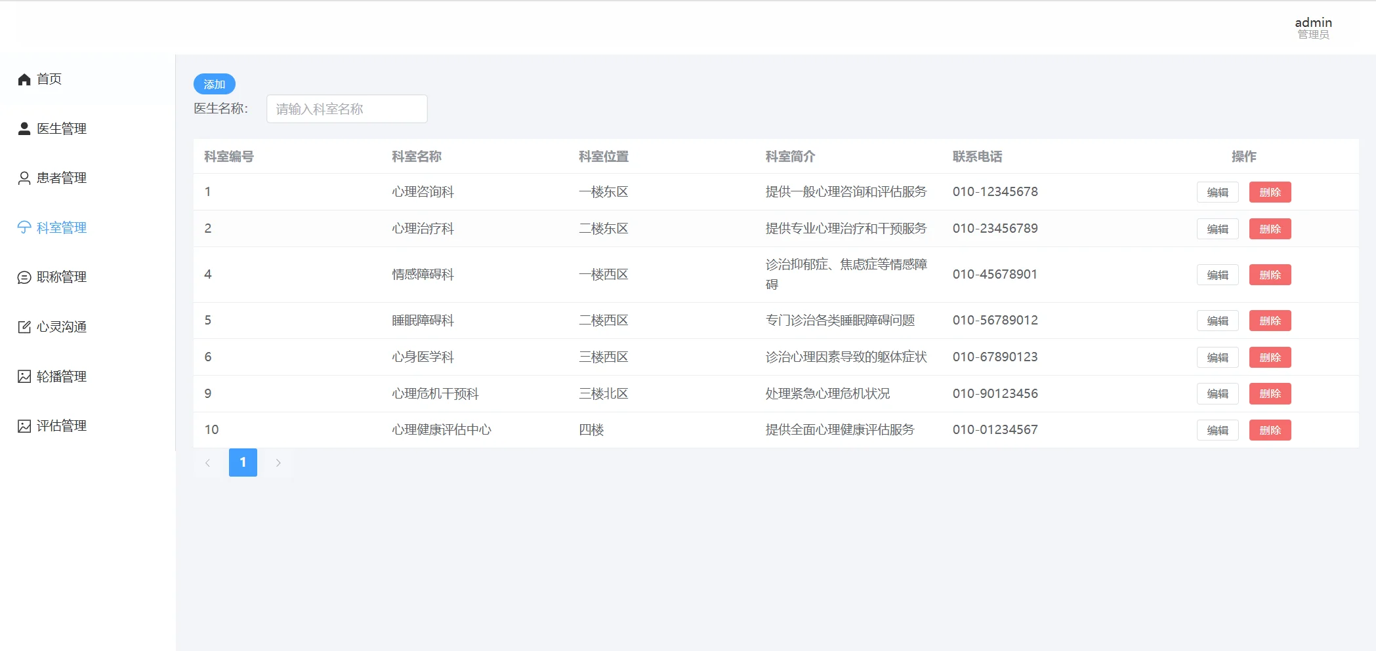Select the edit-pencil icon for 心灵沟通
This screenshot has height=651, width=1376.
tap(24, 326)
